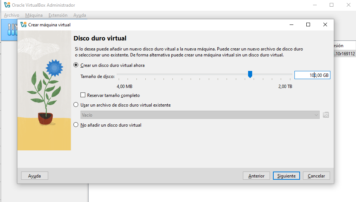
Task: Open the Máquina menu
Action: [34, 15]
